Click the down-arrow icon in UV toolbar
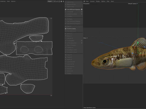Viewport: 146px width, 109px height. [x=63, y=1]
